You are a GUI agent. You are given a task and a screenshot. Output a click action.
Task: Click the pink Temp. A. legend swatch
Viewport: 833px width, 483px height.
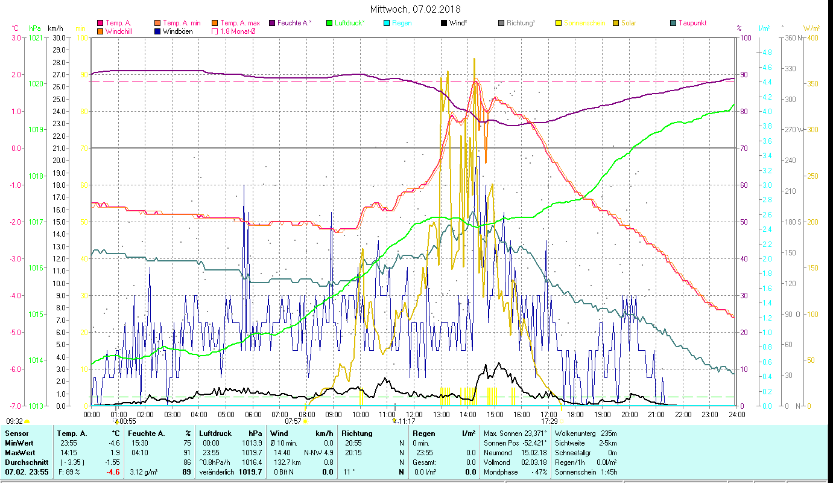tap(100, 23)
